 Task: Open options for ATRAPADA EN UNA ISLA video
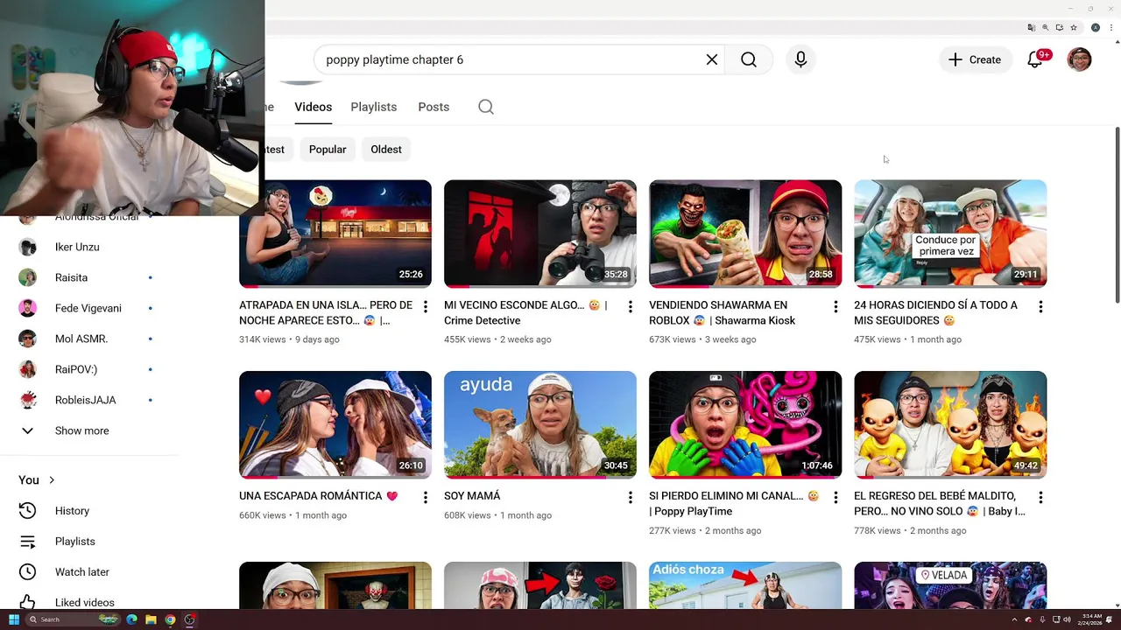point(425,306)
